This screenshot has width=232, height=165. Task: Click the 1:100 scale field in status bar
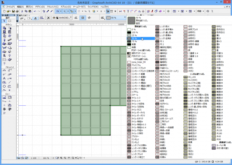[34, 158]
